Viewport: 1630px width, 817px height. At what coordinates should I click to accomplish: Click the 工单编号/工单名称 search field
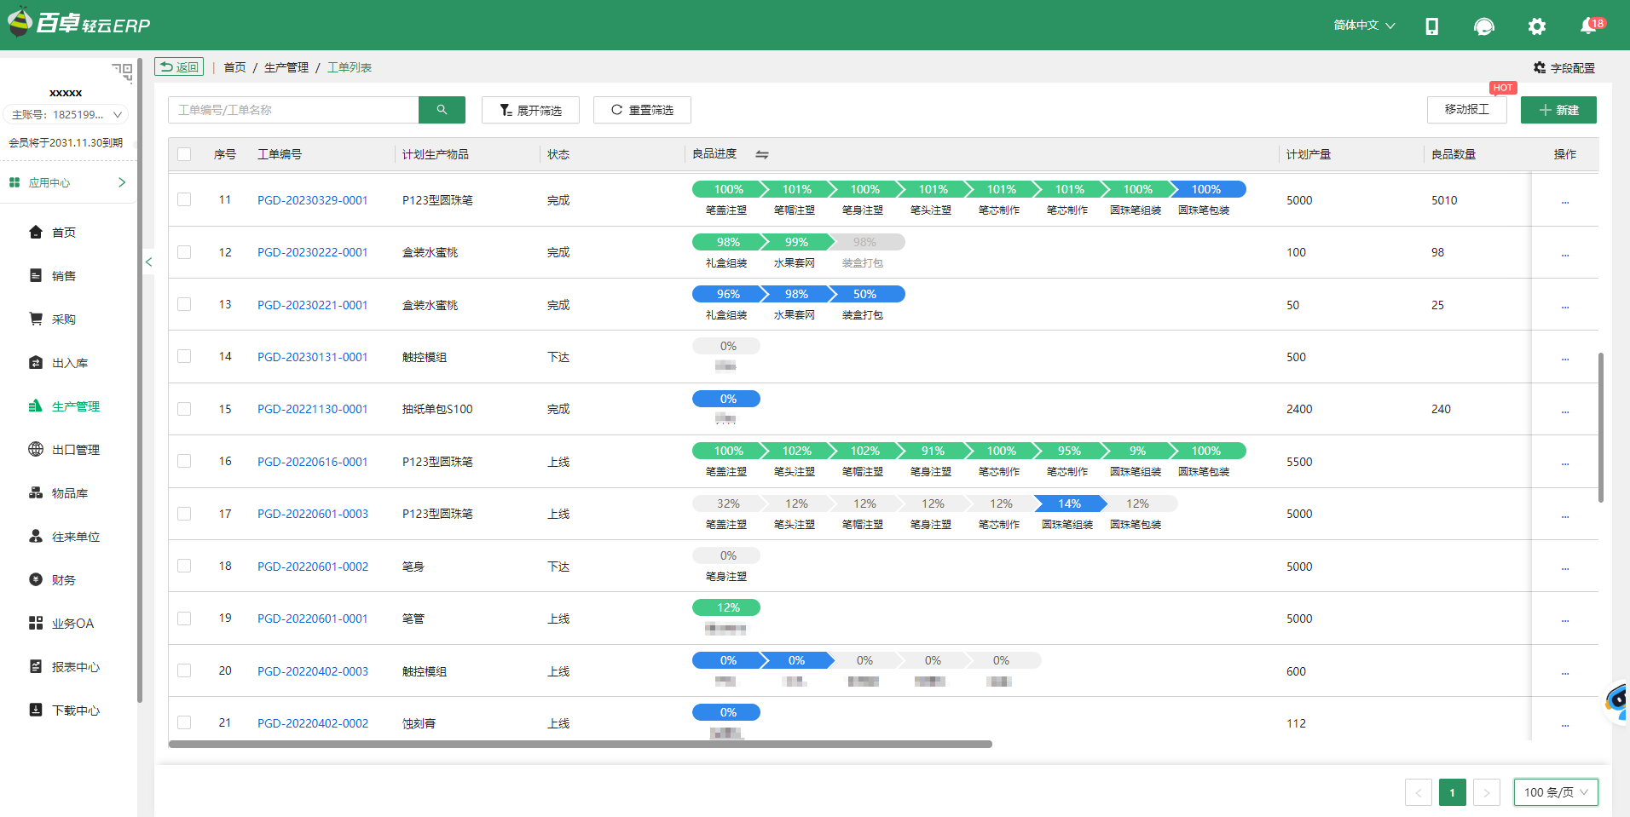click(x=293, y=110)
